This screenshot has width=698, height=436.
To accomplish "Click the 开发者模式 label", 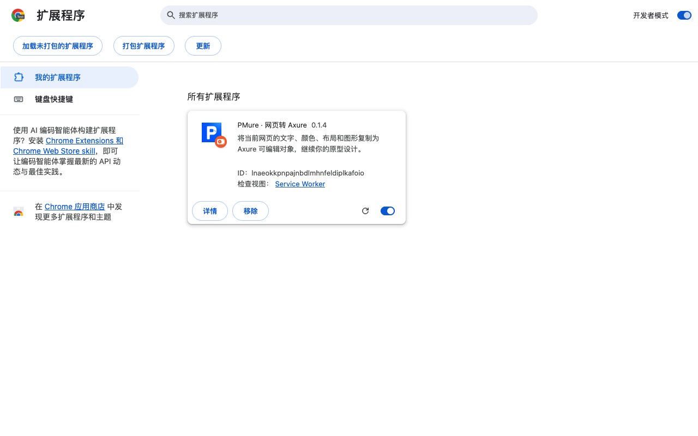I will pyautogui.click(x=651, y=16).
